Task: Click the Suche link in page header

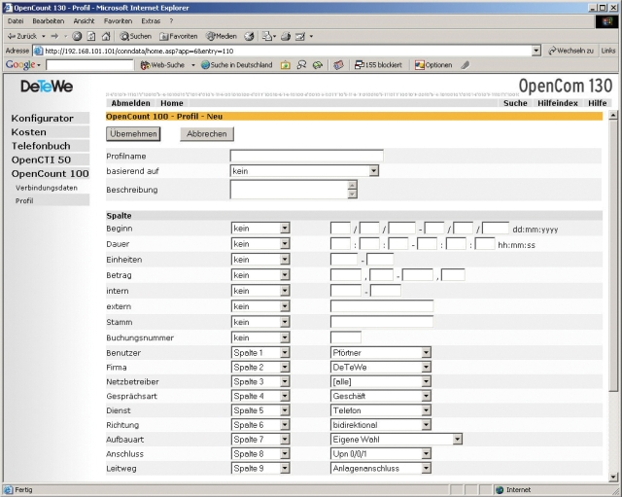Action: point(515,103)
